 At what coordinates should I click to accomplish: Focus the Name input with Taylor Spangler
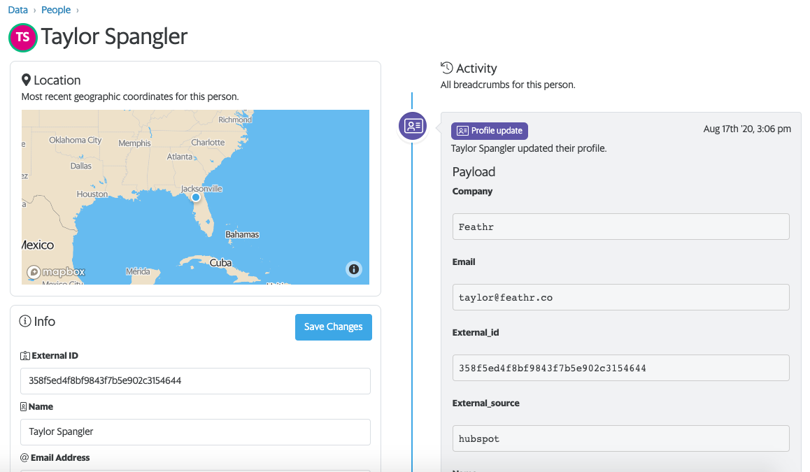[195, 431]
